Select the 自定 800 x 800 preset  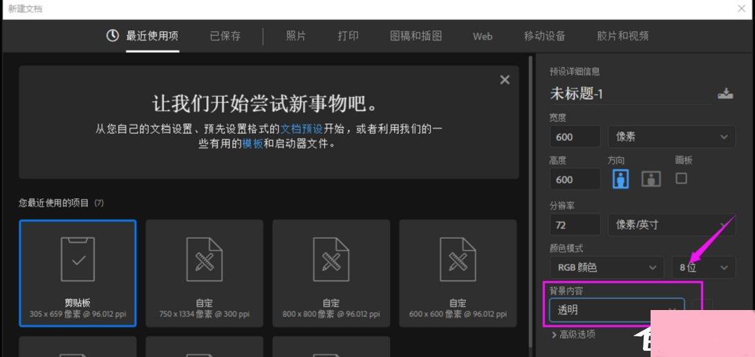point(330,273)
